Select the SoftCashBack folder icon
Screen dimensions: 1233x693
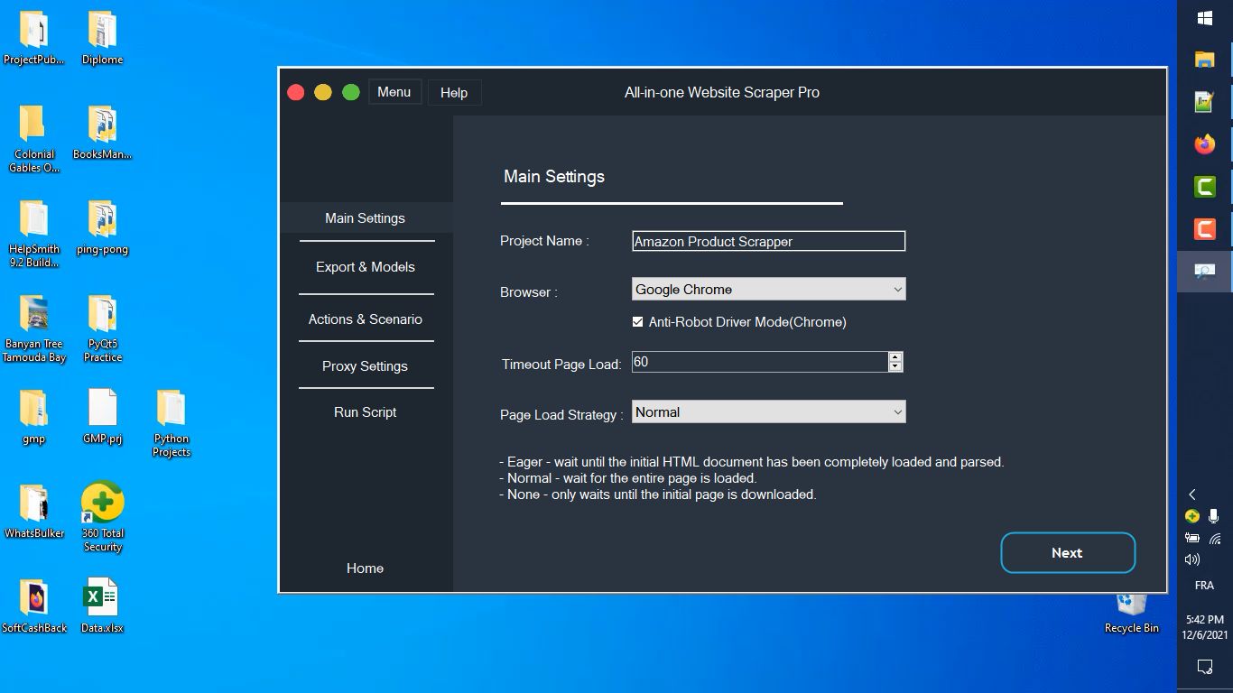[34, 607]
